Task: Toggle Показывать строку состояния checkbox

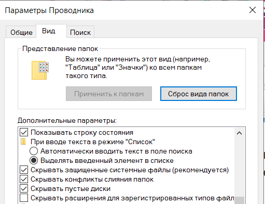Action: [24, 133]
